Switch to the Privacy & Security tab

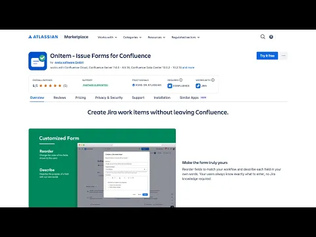(109, 97)
